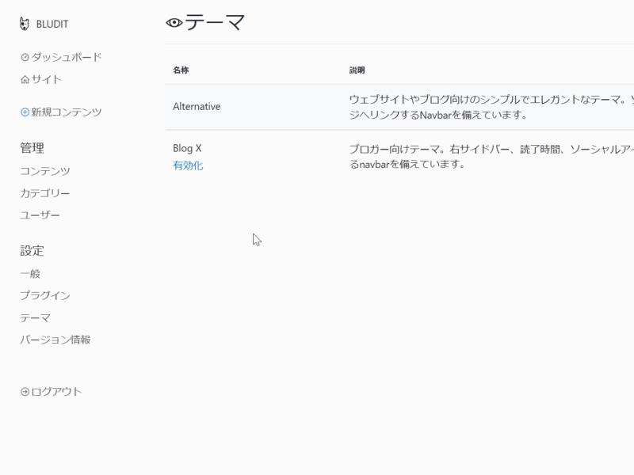Go to the カテゴリー page

pos(45,193)
